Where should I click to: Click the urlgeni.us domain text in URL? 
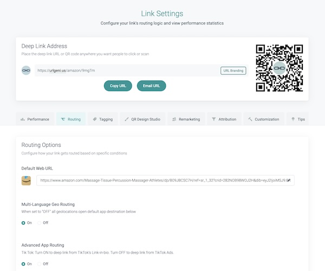tap(57, 70)
